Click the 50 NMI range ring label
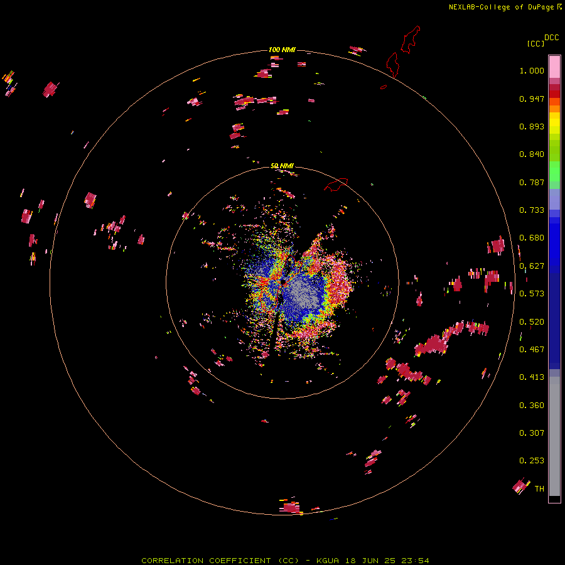 [282, 166]
